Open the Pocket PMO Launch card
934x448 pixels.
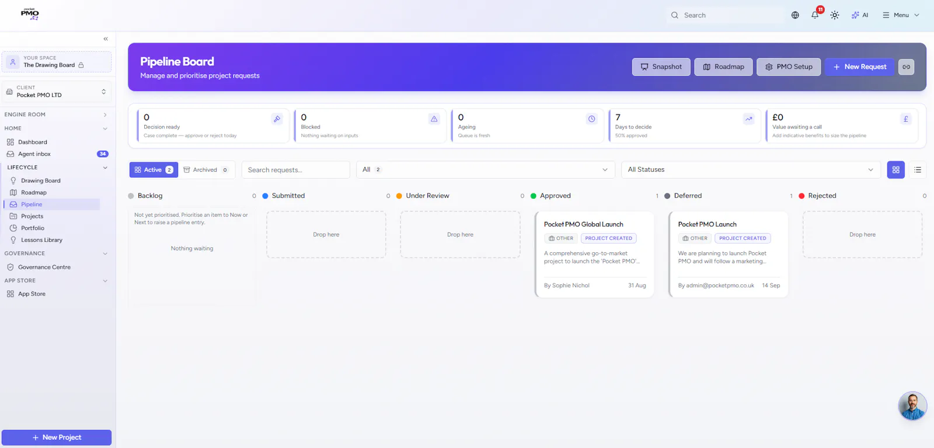[x=729, y=255]
